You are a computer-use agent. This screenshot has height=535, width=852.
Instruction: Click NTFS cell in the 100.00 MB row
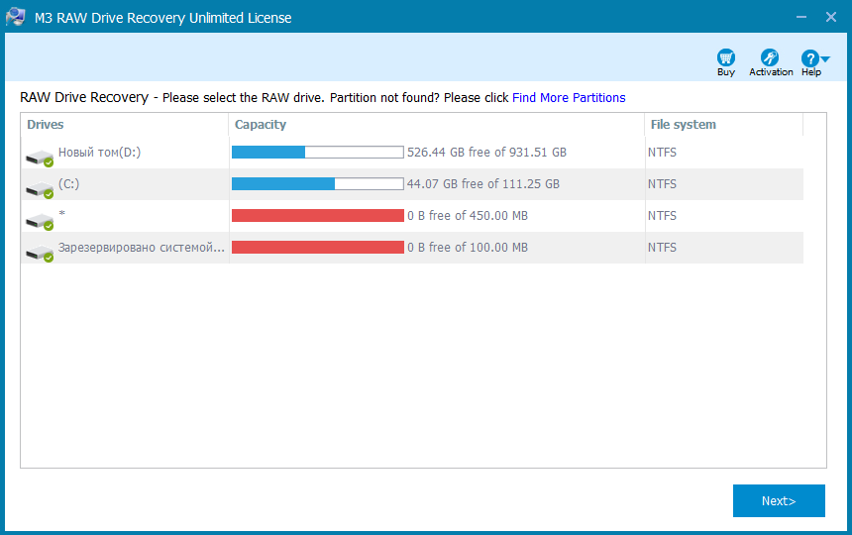point(662,247)
